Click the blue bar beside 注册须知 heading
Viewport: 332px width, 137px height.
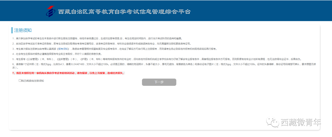pyautogui.click(x=12, y=30)
